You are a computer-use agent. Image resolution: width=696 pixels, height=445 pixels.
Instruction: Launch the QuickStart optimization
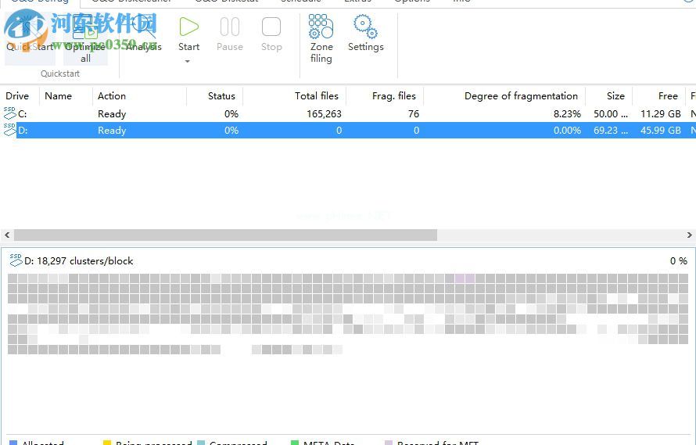[30, 38]
